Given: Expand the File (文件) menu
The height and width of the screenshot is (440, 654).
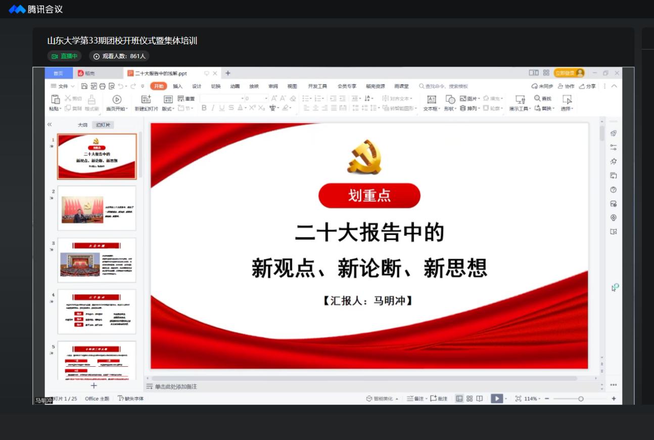Looking at the screenshot, I should (x=63, y=86).
